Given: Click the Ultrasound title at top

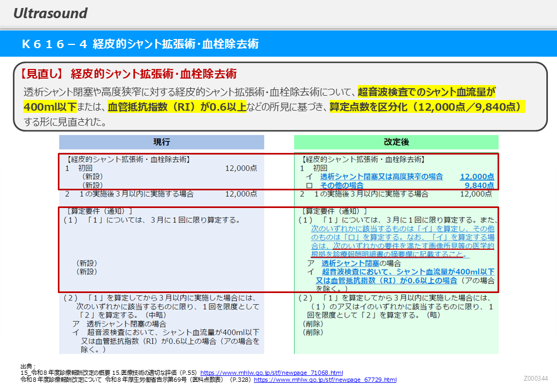Looking at the screenshot, I should [50, 13].
